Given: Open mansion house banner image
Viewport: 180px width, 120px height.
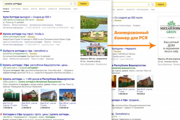Looking at the screenshot, I should [94, 49].
